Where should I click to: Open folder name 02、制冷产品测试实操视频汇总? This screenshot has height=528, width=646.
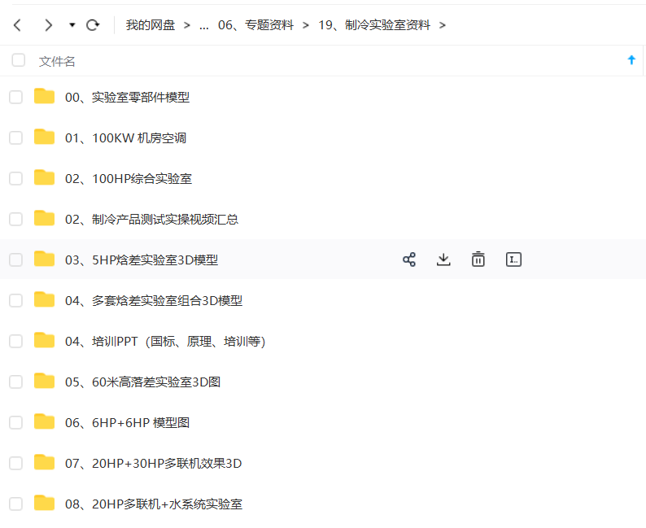coord(151,219)
